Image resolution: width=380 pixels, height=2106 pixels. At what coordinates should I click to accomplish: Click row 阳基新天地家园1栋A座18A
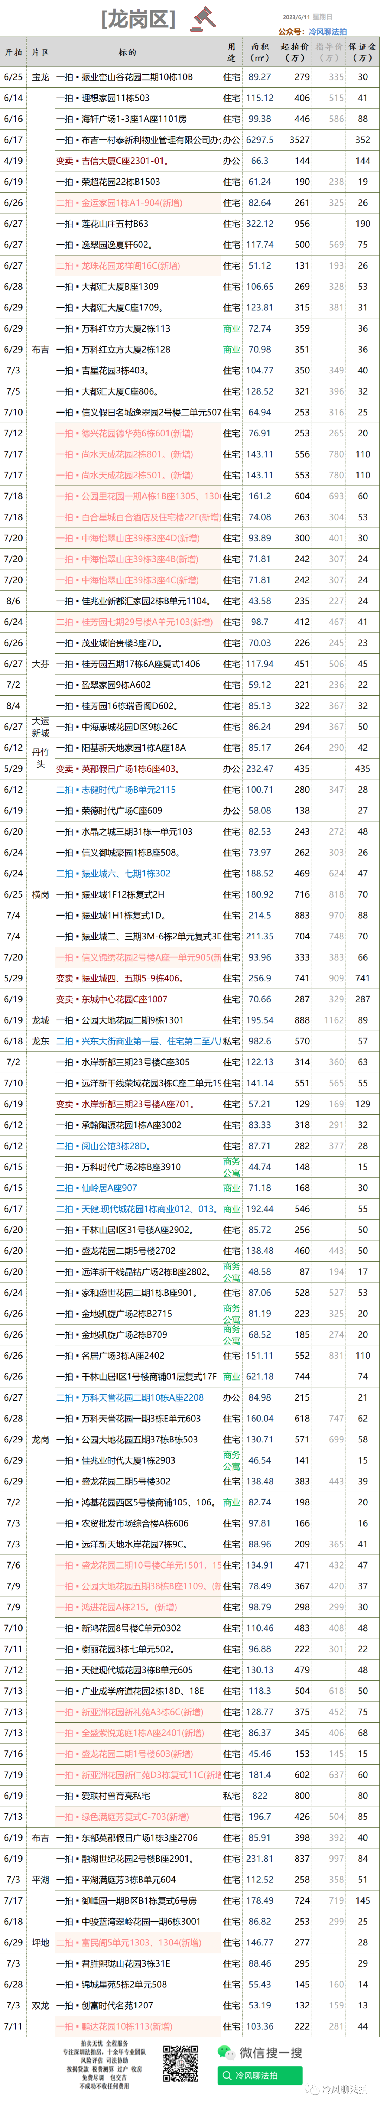(190, 747)
